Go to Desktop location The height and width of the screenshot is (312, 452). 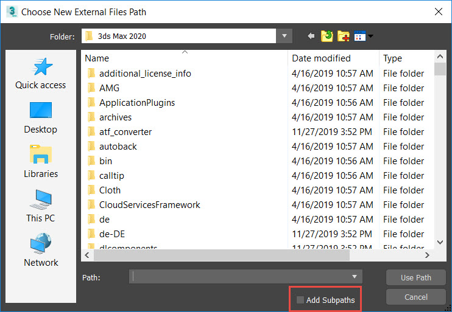(41, 118)
